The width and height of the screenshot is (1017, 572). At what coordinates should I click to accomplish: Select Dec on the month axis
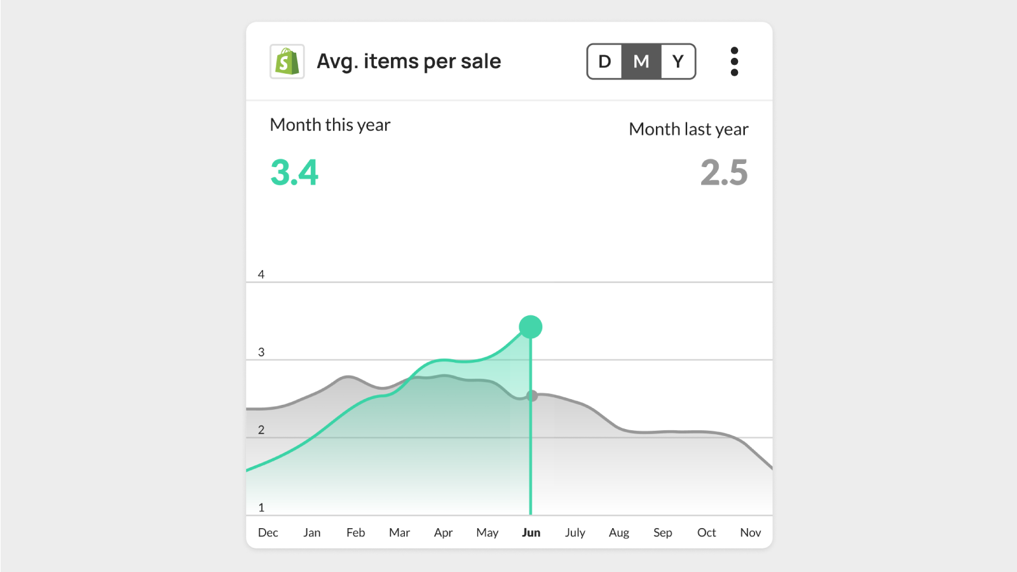(x=268, y=533)
